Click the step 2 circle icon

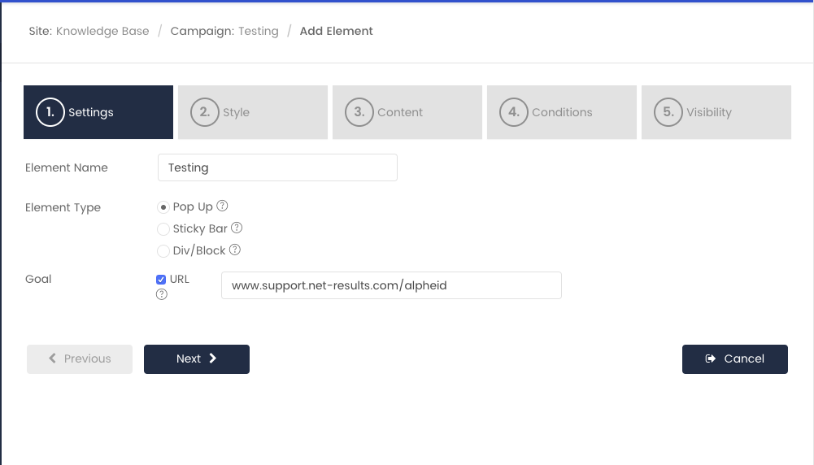[x=205, y=112]
